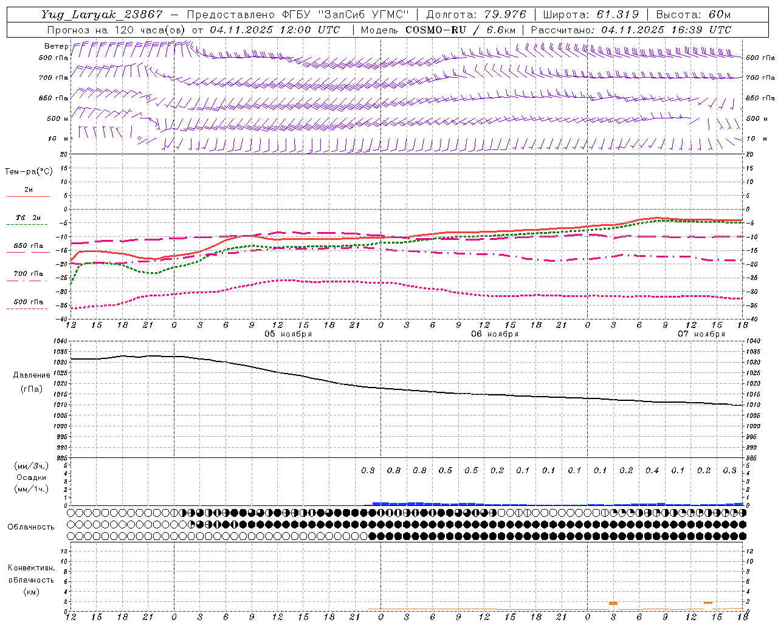Click the provider text ФГБУ "ЗапСиб УГМС"

346,15
